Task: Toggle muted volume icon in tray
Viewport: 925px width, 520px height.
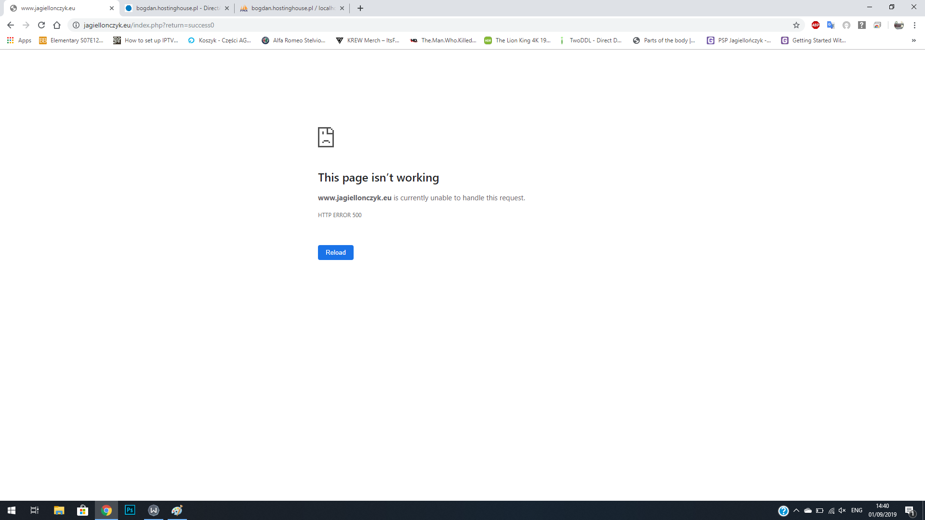Action: 842,510
